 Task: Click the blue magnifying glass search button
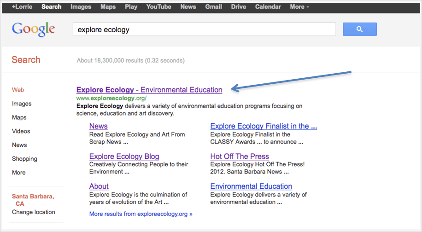point(359,29)
